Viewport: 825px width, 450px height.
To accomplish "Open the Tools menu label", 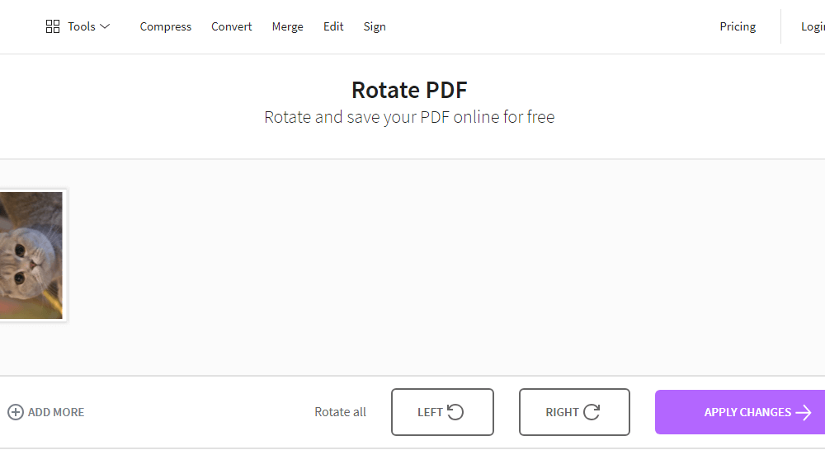I will [x=82, y=26].
